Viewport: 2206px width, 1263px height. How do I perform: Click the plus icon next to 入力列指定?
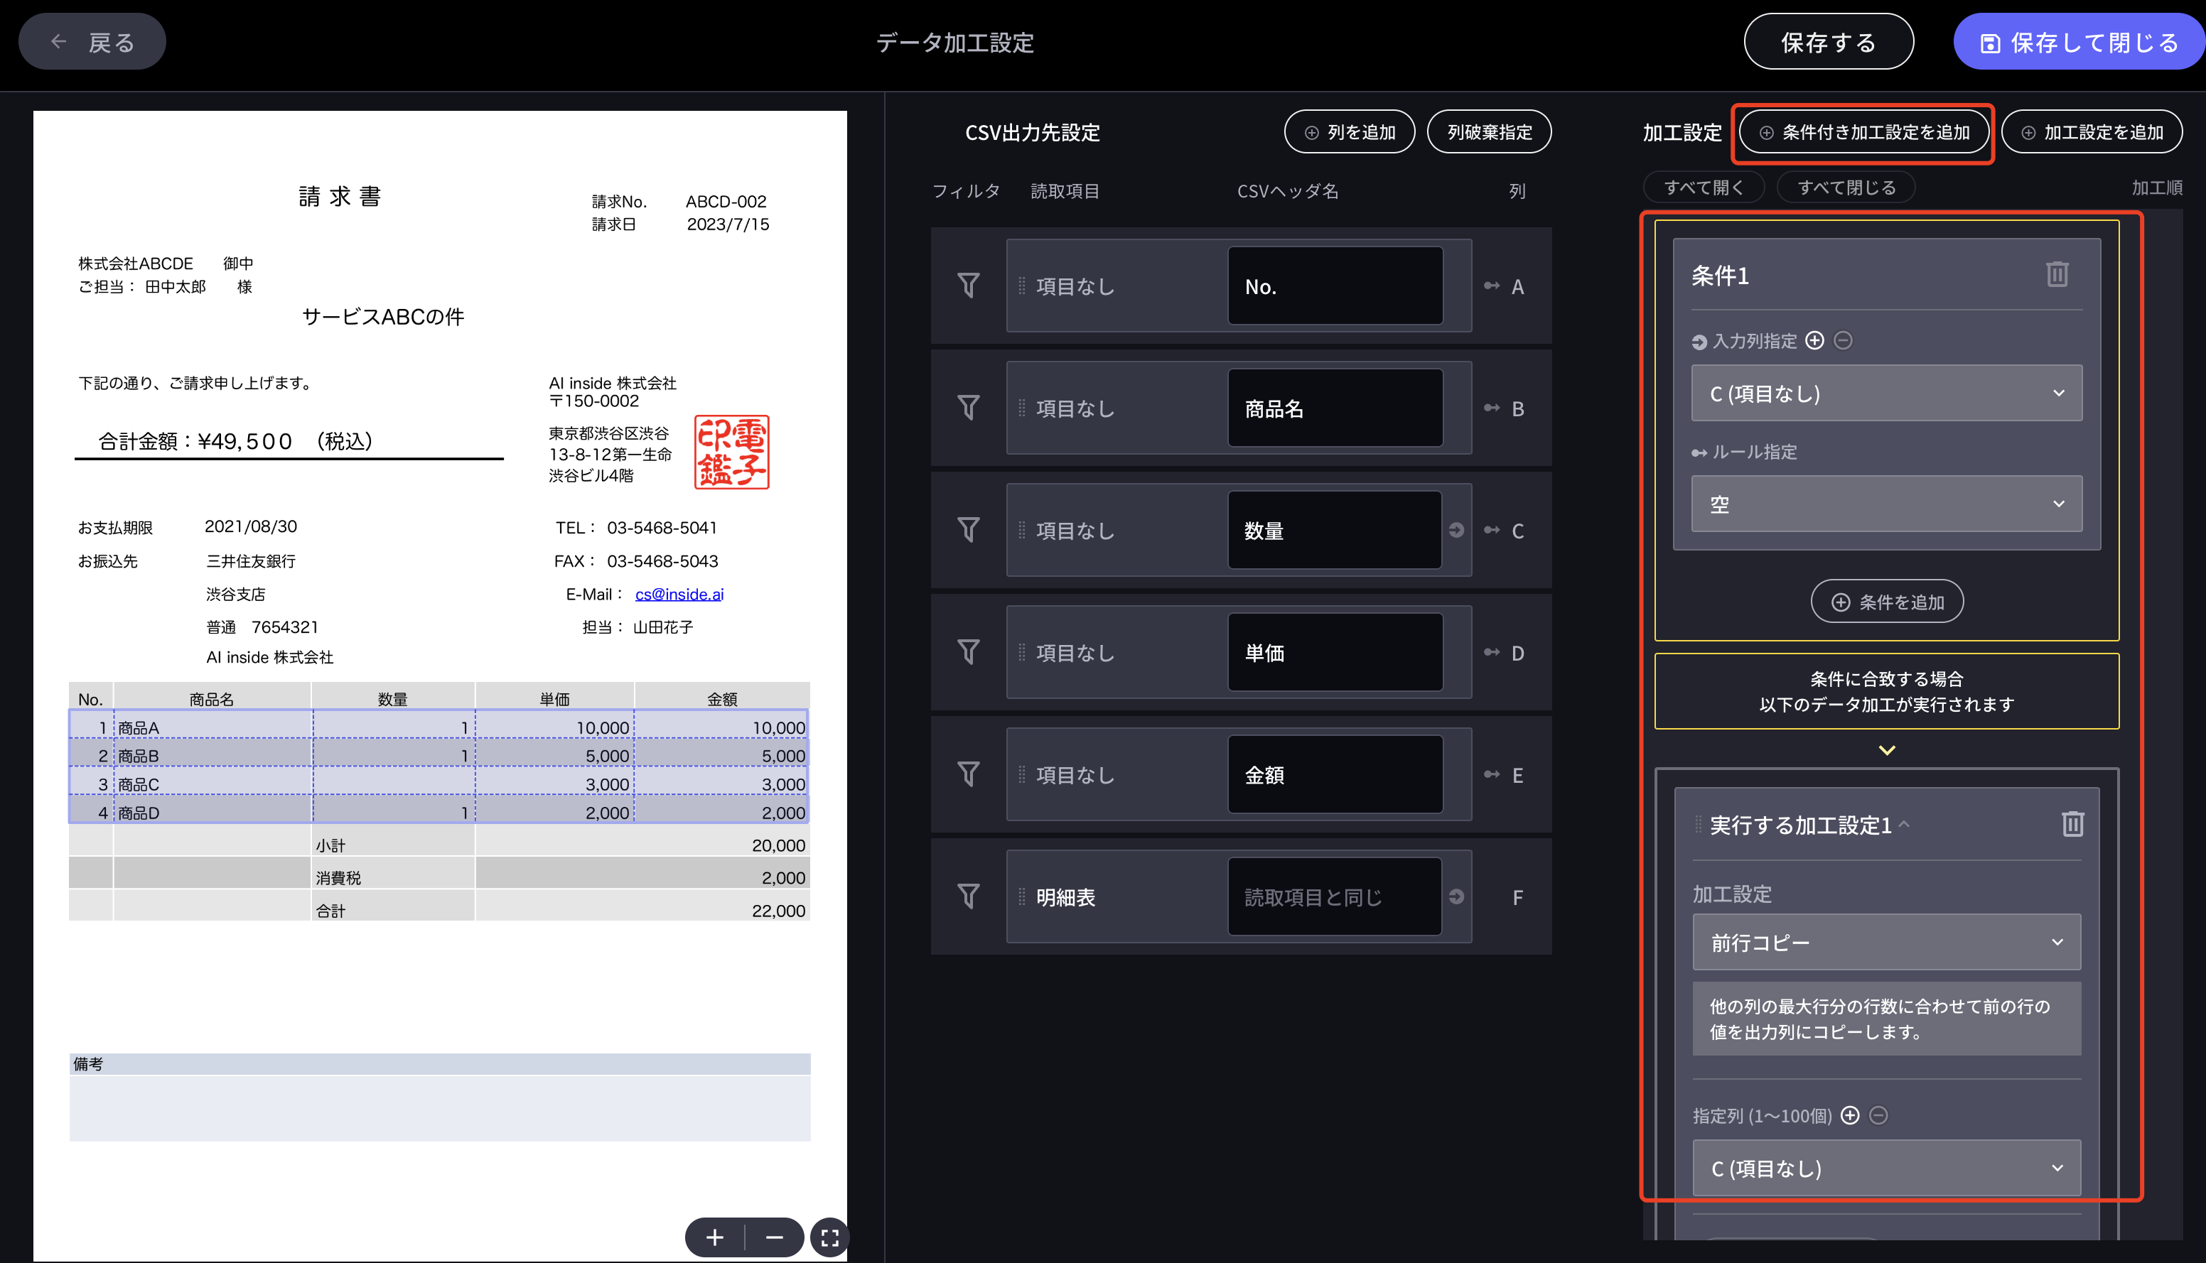tap(1816, 341)
